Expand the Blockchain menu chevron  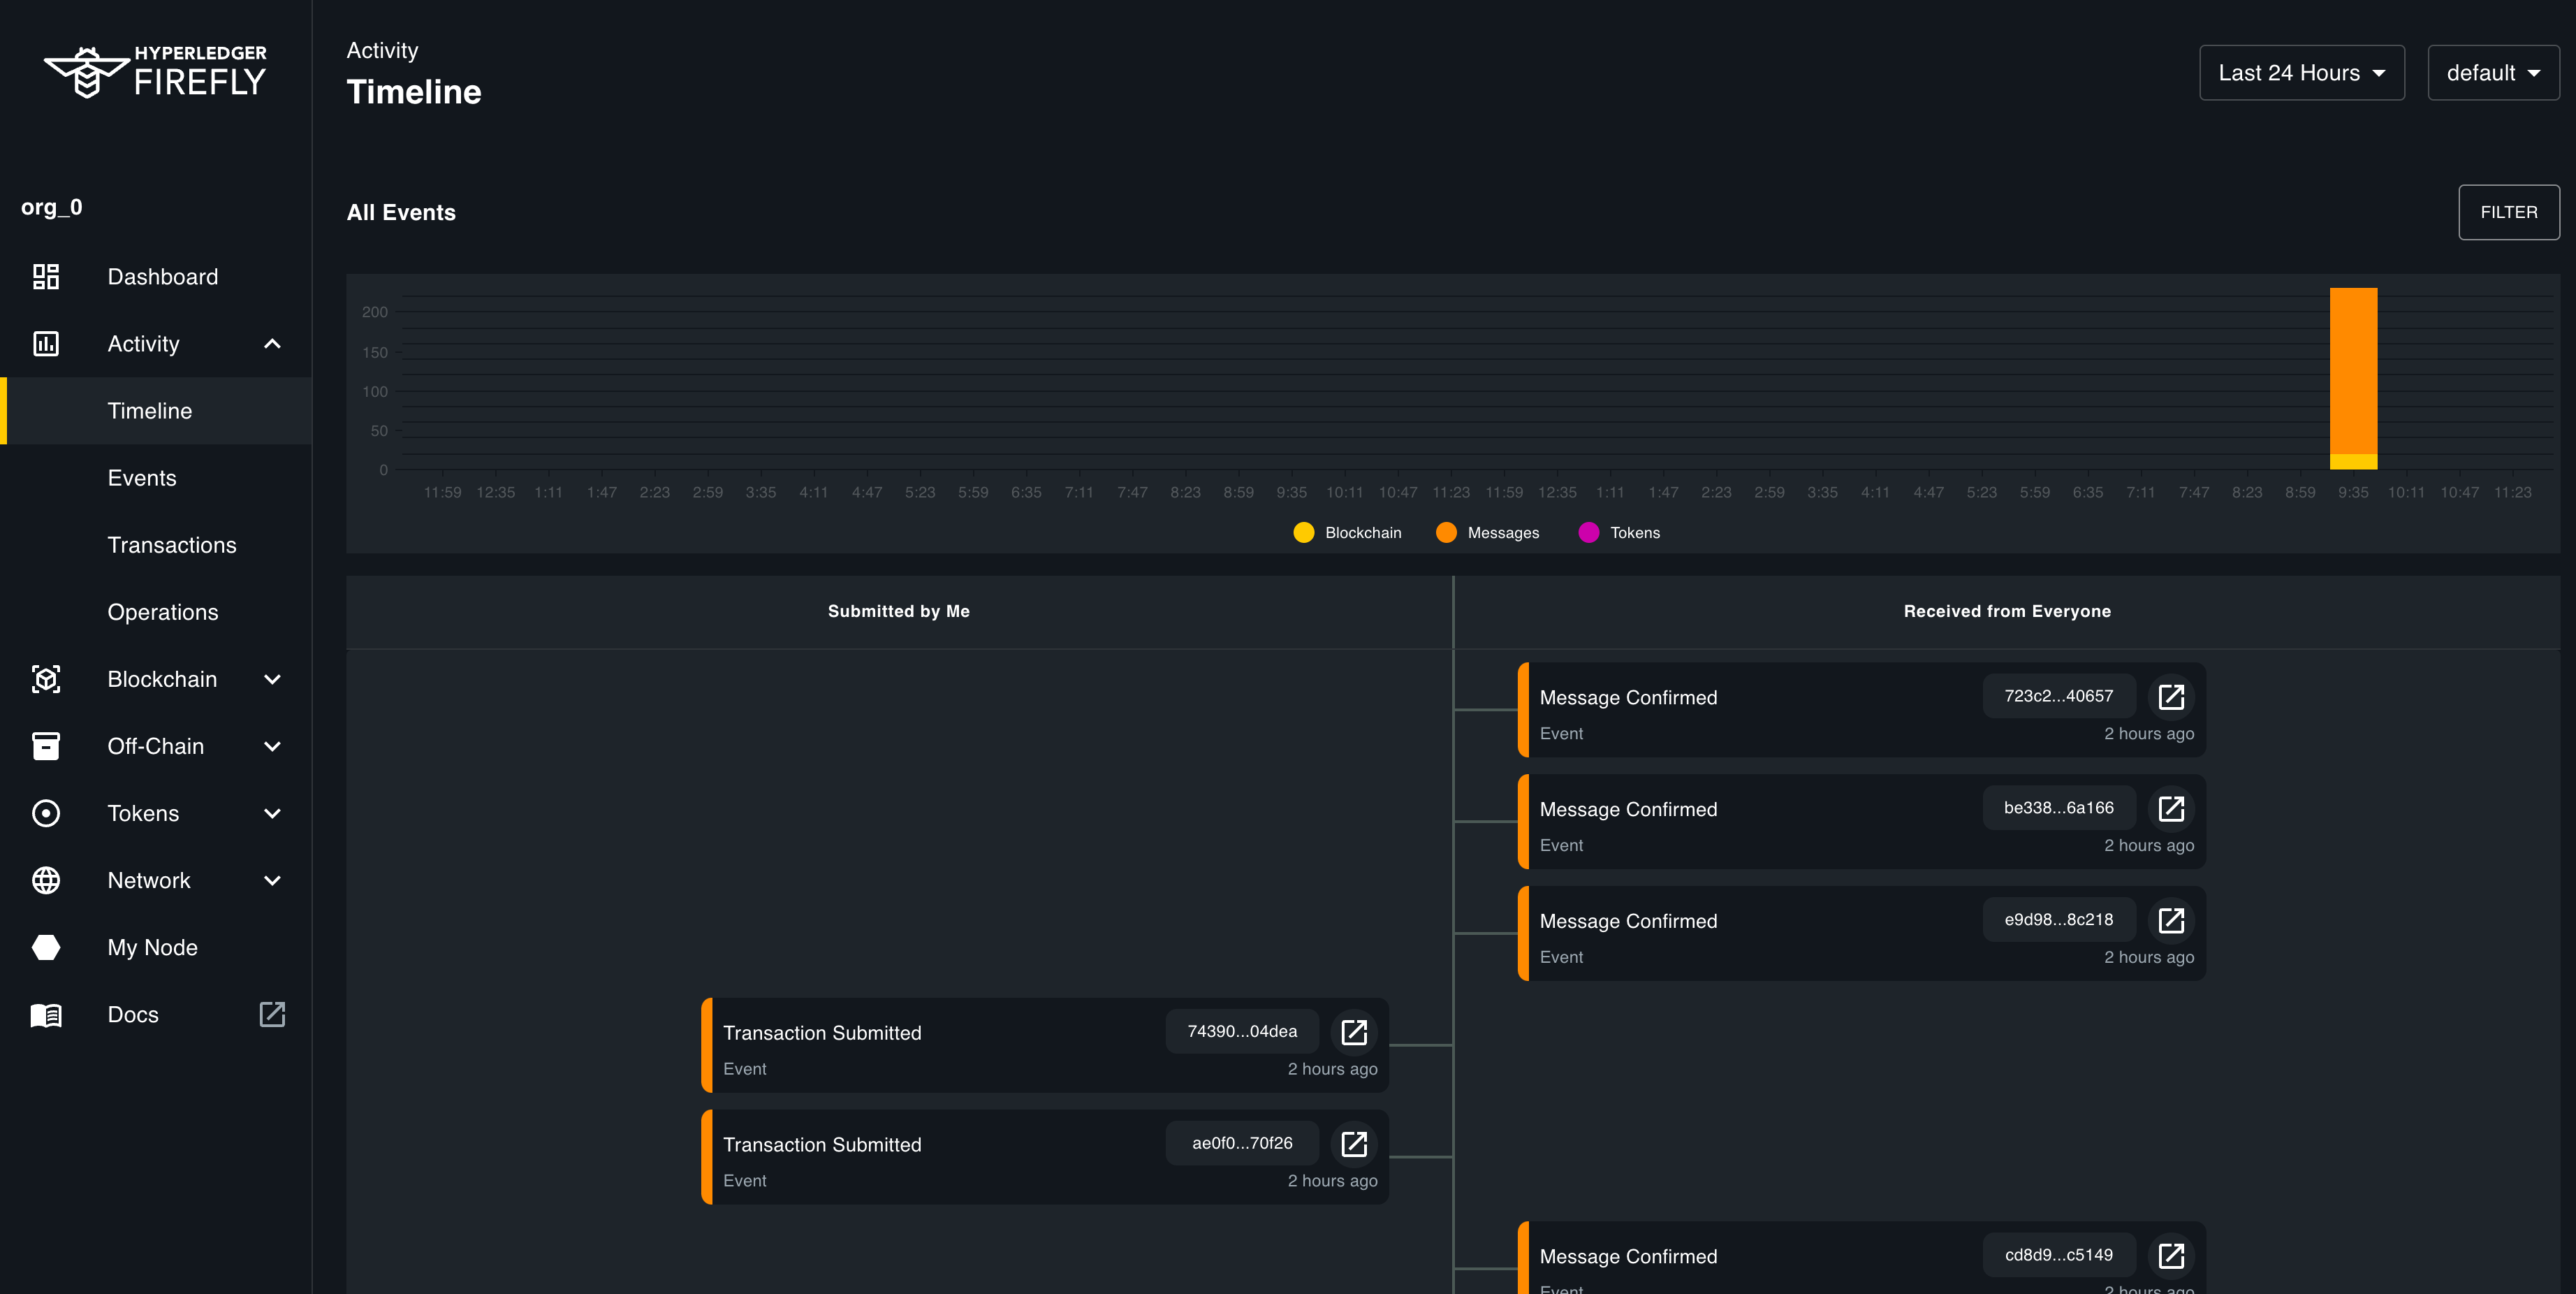tap(272, 679)
